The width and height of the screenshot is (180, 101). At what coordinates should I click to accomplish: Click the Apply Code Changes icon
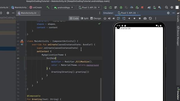(x=116, y=8)
